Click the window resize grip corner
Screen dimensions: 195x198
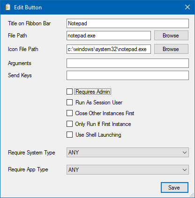point(192,195)
